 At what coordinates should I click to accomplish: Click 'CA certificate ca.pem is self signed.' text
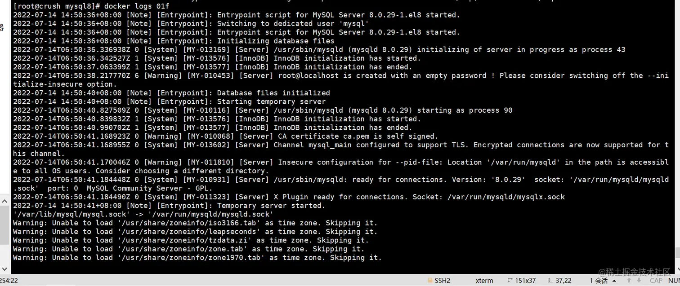(x=358, y=136)
